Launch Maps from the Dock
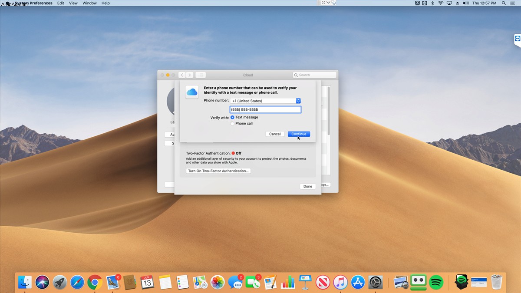This screenshot has height=293, width=521. click(x=200, y=282)
